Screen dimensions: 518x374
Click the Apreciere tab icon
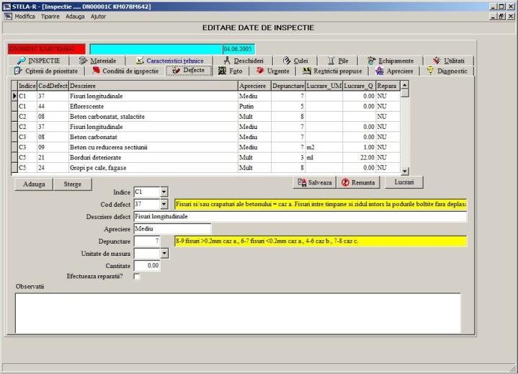(380, 71)
